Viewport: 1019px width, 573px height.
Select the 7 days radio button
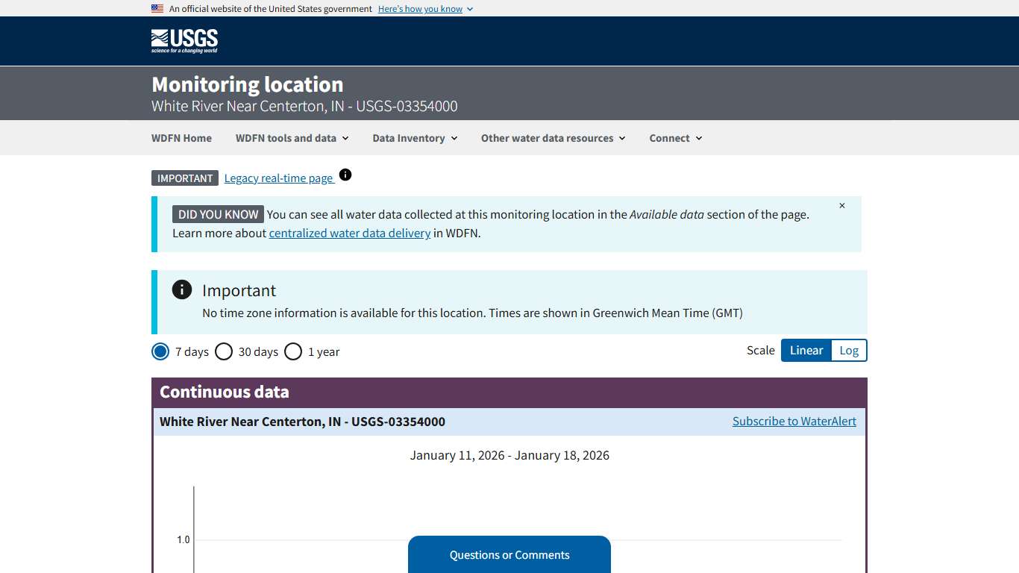coord(160,351)
